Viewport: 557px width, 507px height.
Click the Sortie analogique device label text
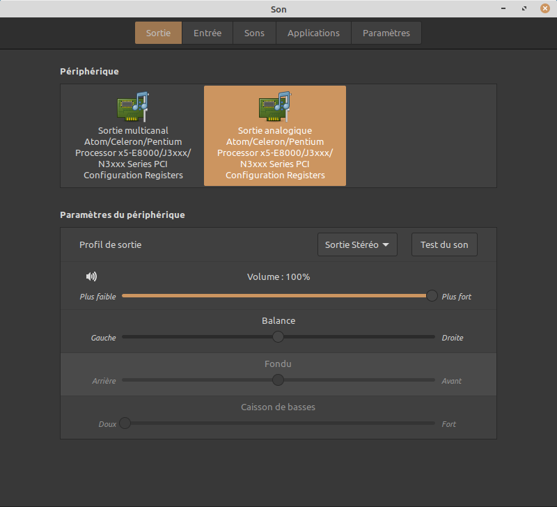coord(275,153)
